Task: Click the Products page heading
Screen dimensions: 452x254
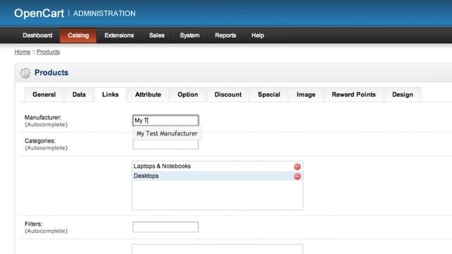Action: click(x=52, y=73)
